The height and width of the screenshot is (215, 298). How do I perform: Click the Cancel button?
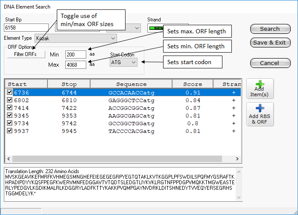[270, 63]
